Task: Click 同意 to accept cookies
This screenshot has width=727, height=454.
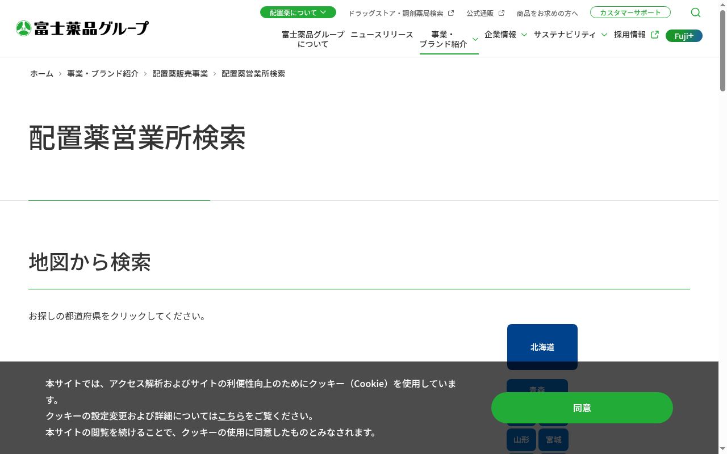Action: tap(582, 407)
